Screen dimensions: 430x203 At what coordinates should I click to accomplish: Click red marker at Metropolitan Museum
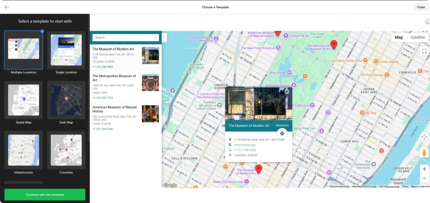[x=334, y=45]
